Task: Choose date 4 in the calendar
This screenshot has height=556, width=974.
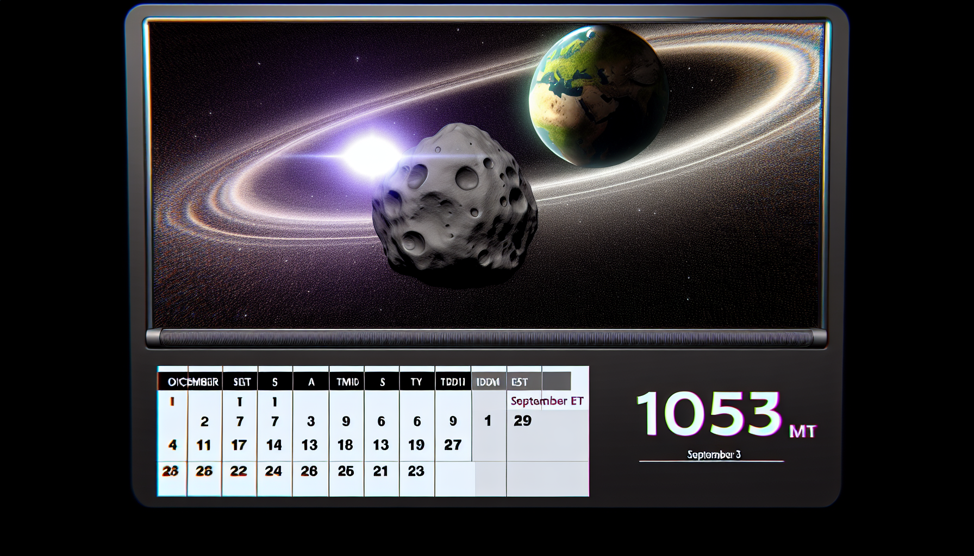Action: click(x=172, y=445)
